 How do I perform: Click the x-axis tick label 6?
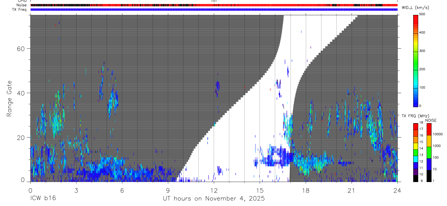[122, 190]
